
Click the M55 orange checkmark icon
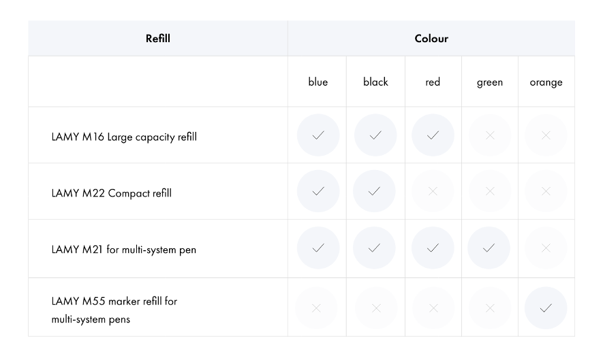[x=546, y=308]
